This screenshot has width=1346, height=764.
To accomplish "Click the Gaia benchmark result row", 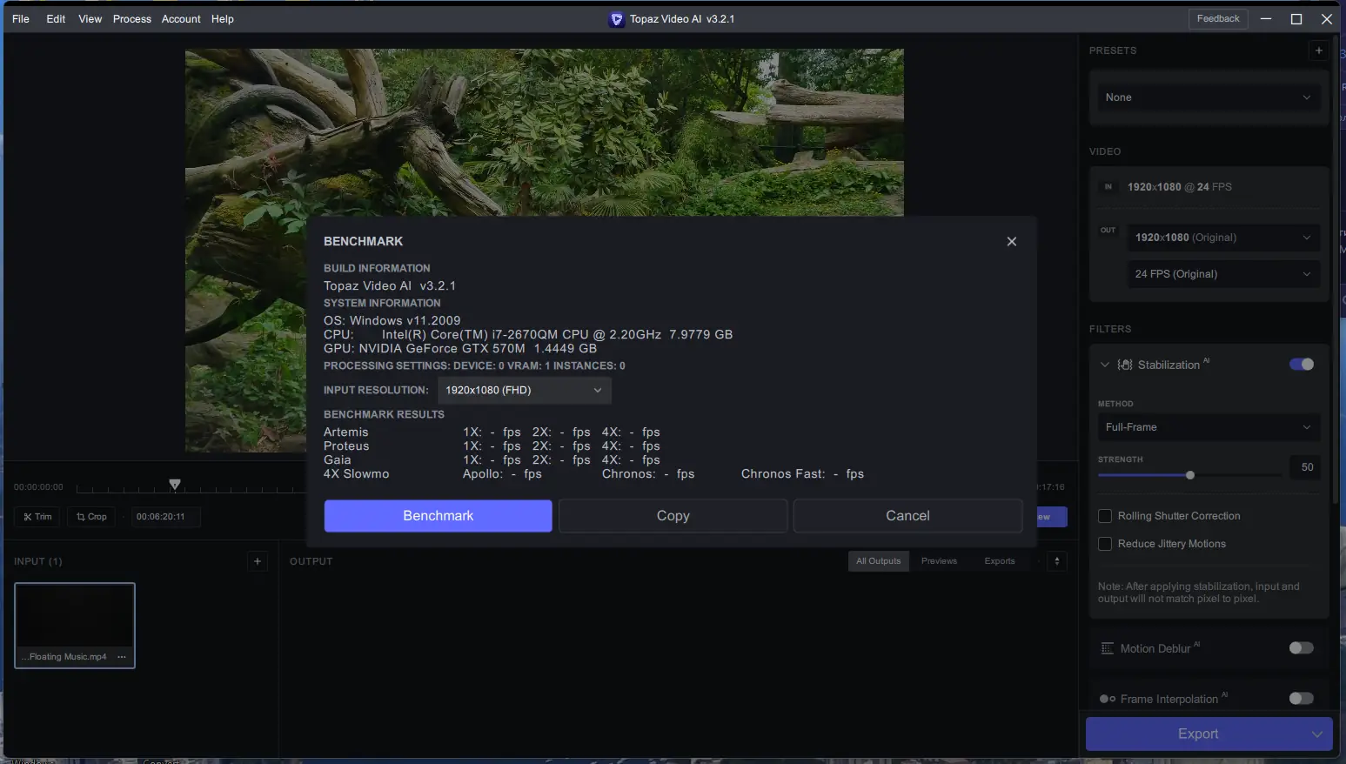I will point(492,460).
